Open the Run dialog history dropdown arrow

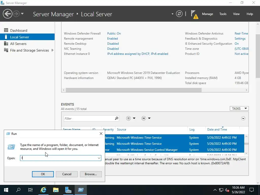pyautogui.click(x=99, y=158)
